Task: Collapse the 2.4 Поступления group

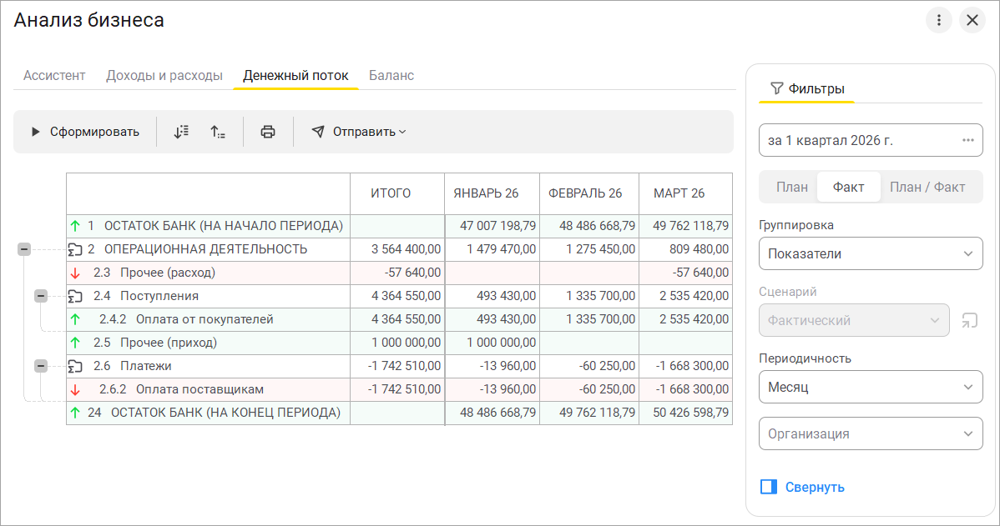Action: (41, 295)
